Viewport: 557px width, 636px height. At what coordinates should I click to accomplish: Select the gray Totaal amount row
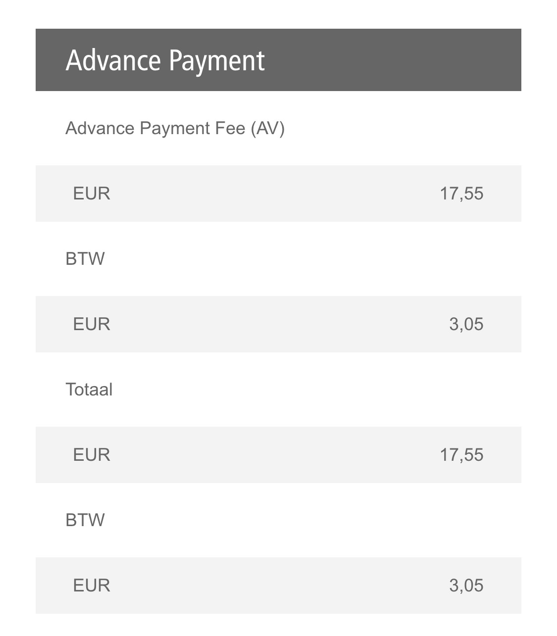[x=278, y=455]
